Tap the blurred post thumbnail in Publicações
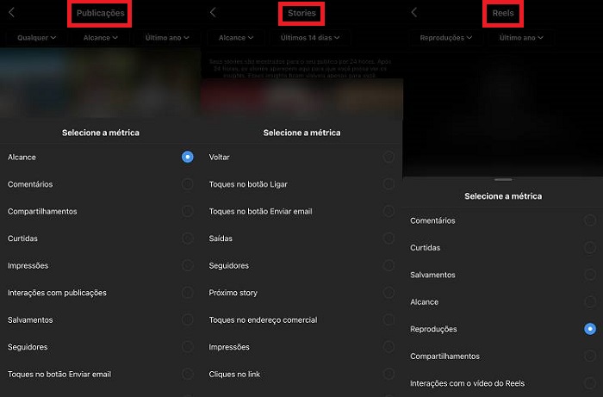 (x=101, y=83)
